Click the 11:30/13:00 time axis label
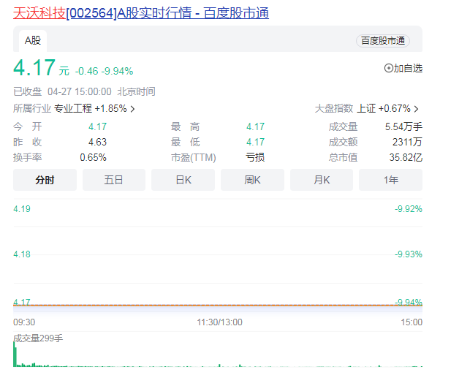 [x=218, y=322]
